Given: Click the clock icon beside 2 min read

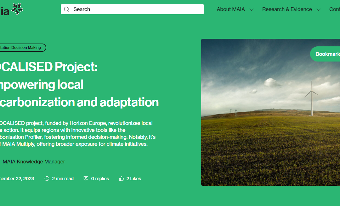Looking at the screenshot, I should (x=47, y=179).
